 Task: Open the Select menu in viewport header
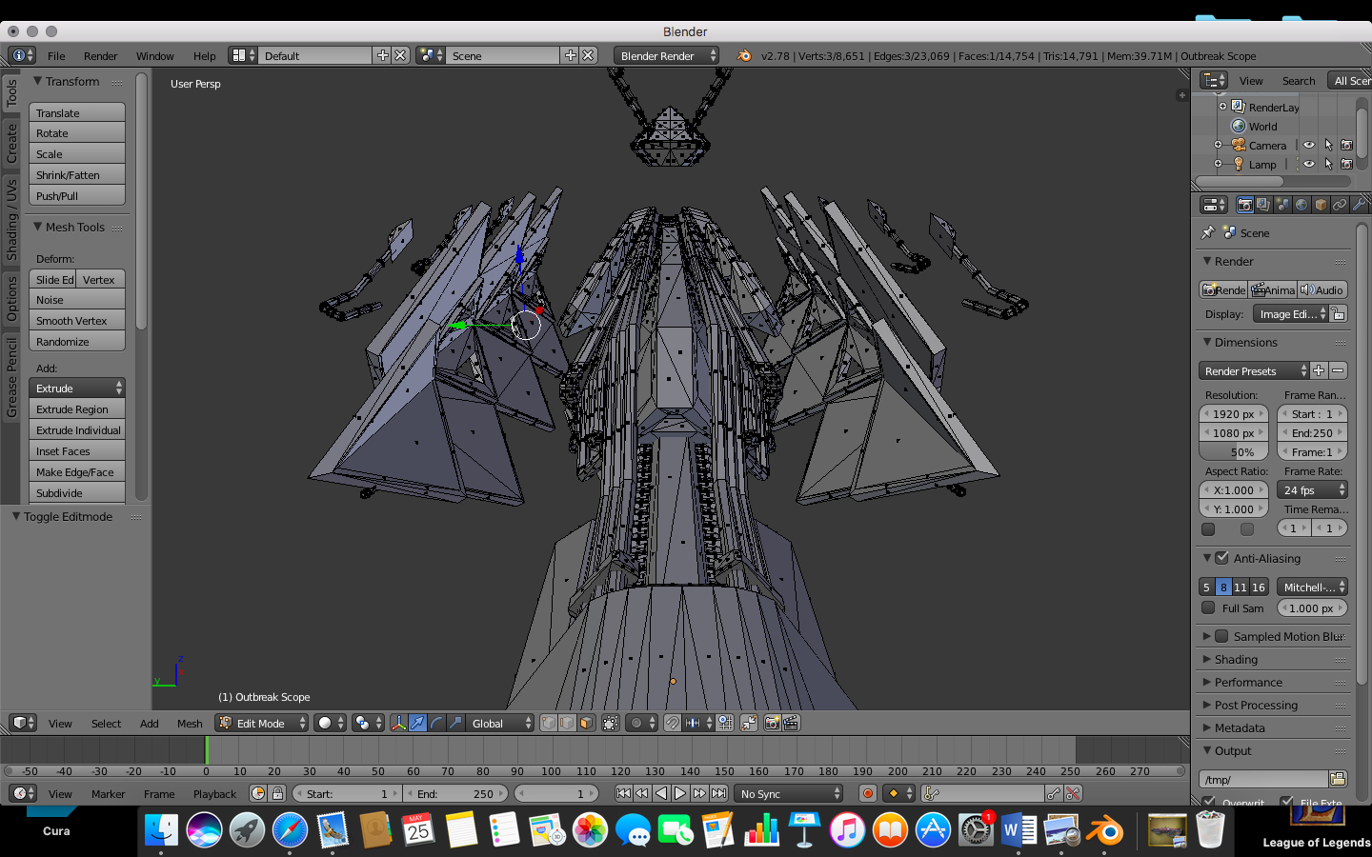[x=106, y=723]
